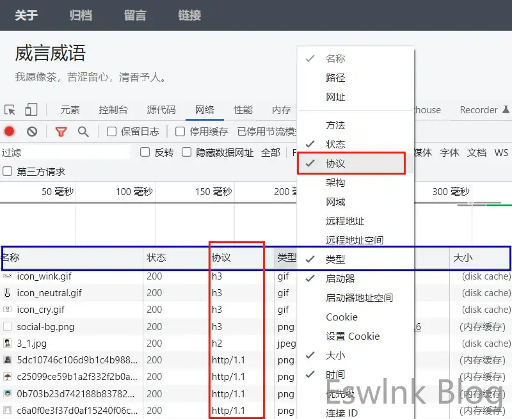The width and height of the screenshot is (512, 419).
Task: Click the clear network log icon
Action: 32,132
